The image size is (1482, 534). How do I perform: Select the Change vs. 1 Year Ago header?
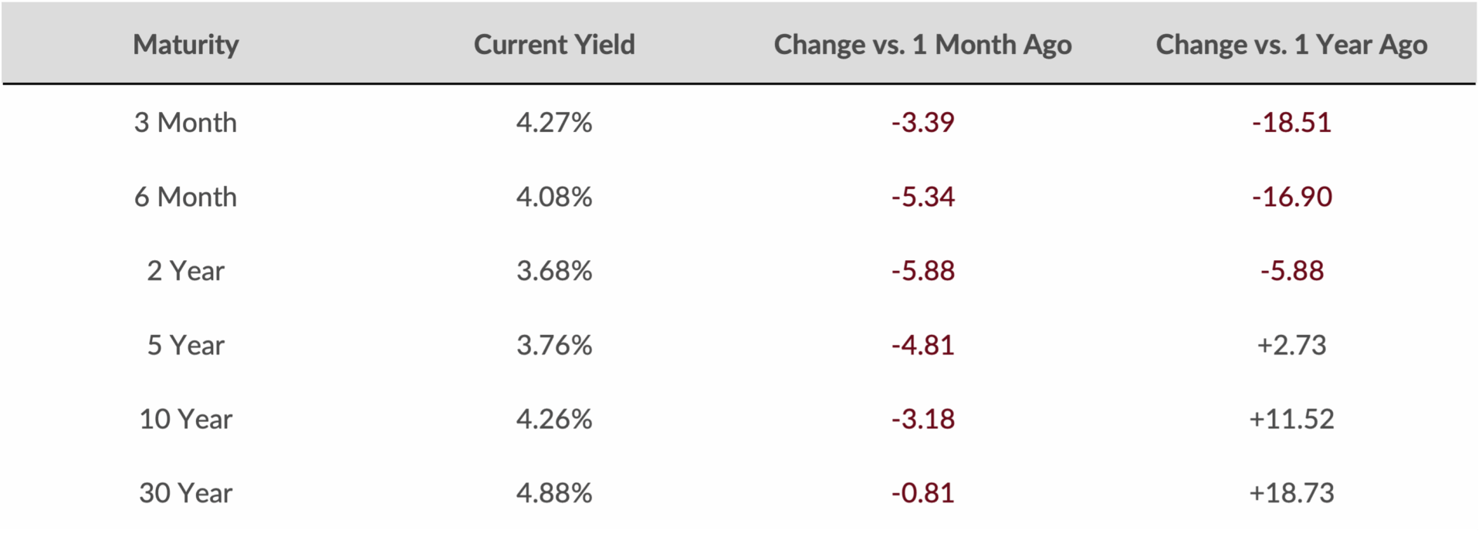pyautogui.click(x=1291, y=46)
